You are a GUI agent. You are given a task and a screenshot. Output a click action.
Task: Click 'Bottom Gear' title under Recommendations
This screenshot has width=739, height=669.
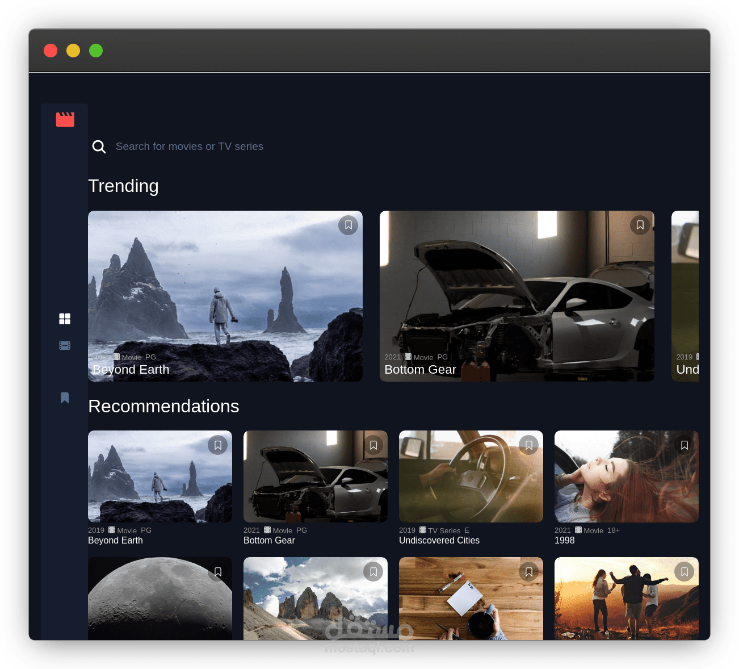point(269,541)
